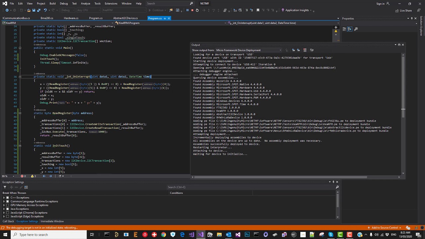Pause debugging with the Break All icon

[x=187, y=10]
